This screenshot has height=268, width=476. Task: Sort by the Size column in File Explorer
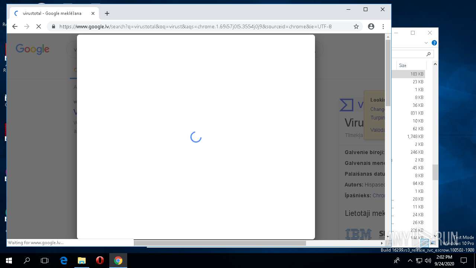click(403, 66)
